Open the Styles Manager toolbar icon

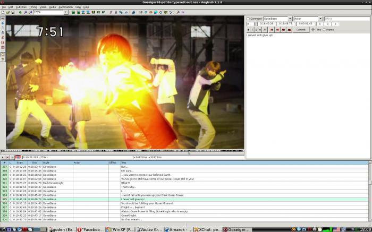pos(111,12)
